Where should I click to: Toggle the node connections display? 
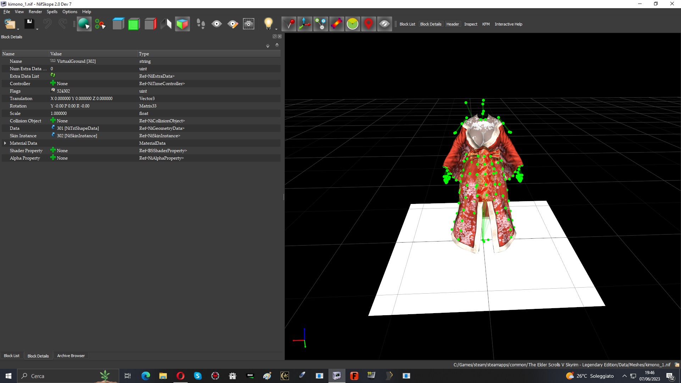(321, 24)
